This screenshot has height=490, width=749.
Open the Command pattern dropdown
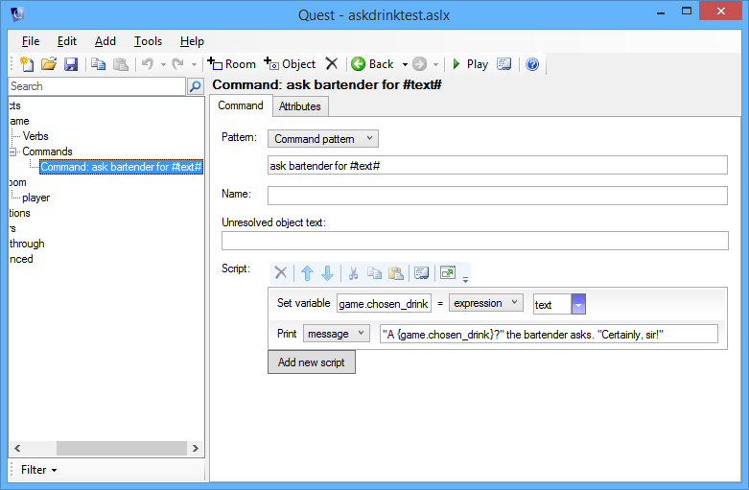[323, 139]
